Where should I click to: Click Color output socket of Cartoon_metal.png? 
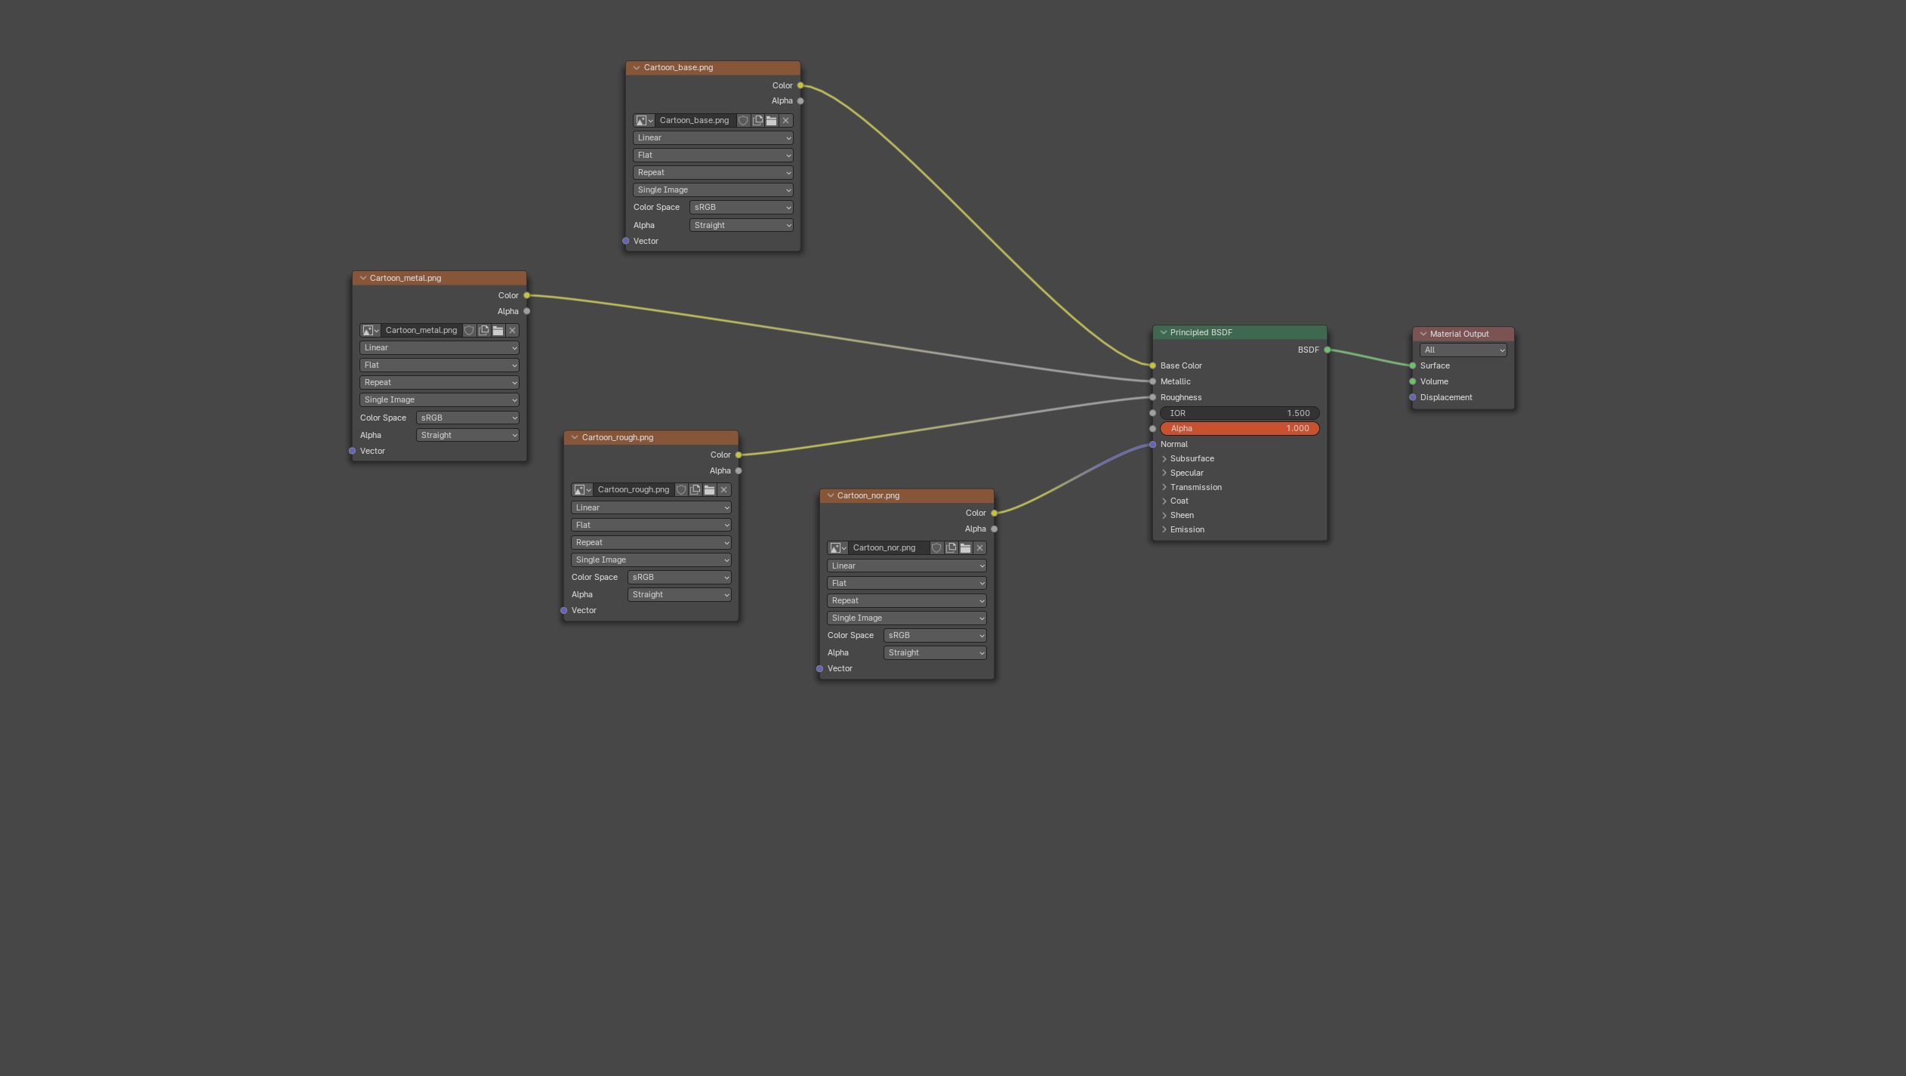pos(527,296)
